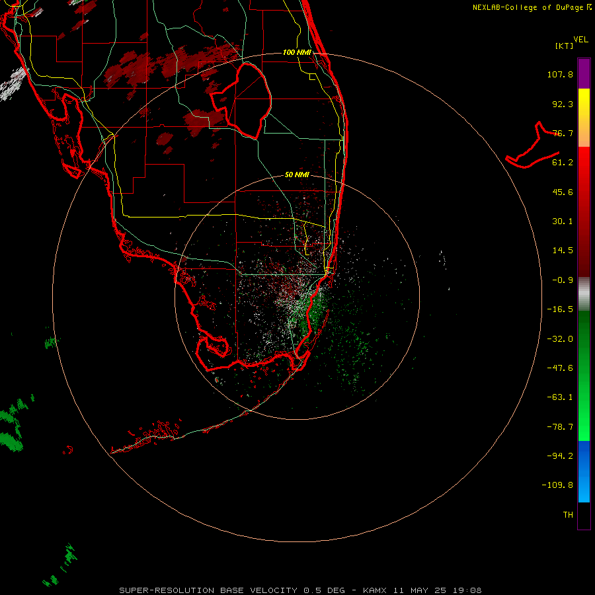595x595 pixels.
Task: Click the 92.3 velocity scale value
Action: [563, 104]
